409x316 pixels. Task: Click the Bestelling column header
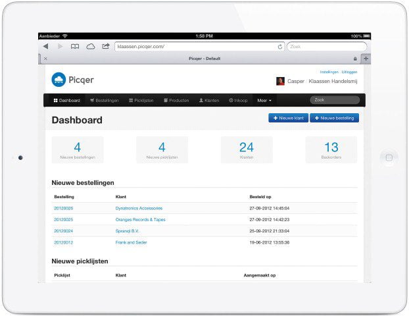tap(64, 197)
